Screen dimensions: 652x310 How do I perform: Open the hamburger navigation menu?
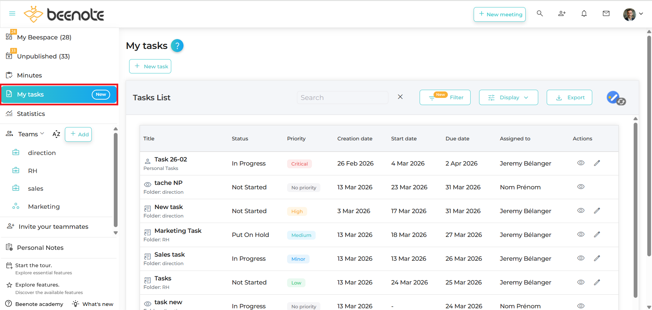[x=12, y=14]
